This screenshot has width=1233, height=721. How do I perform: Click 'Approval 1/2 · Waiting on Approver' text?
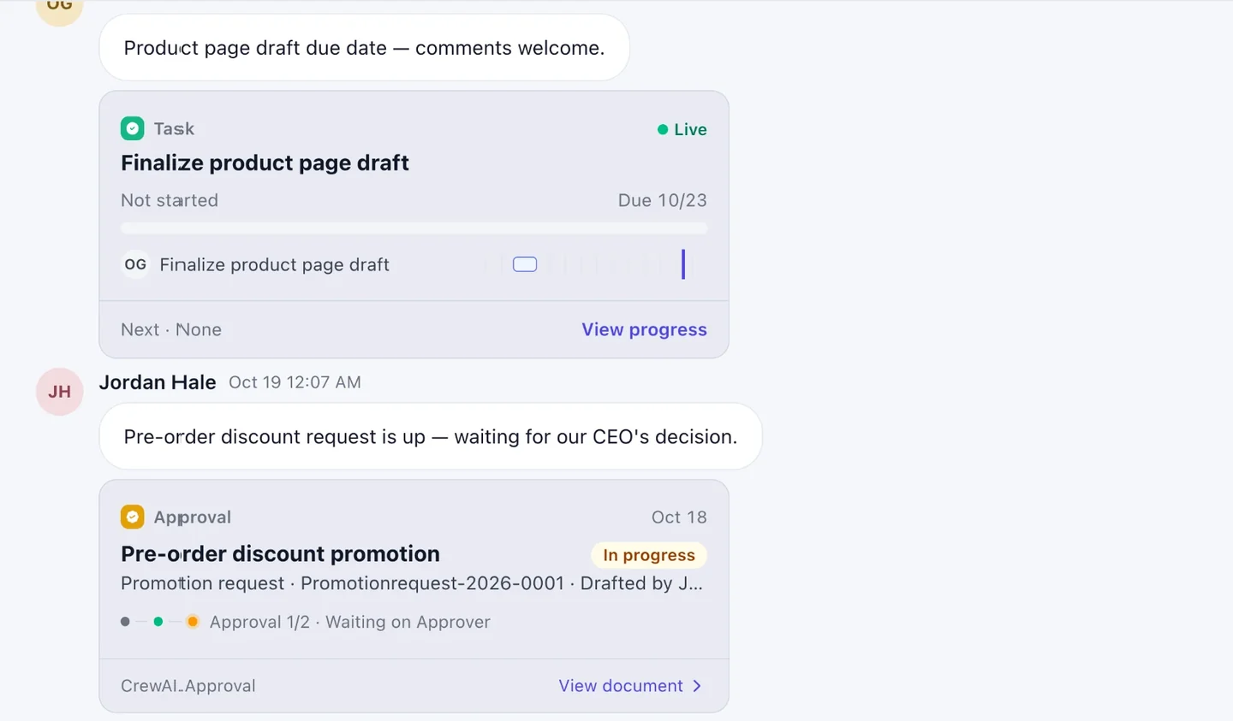pos(350,622)
